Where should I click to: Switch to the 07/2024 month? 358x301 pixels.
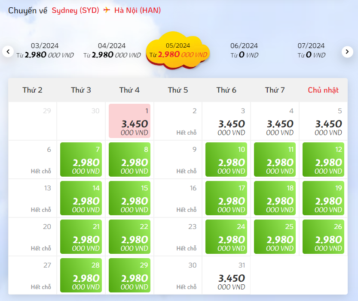(x=311, y=50)
